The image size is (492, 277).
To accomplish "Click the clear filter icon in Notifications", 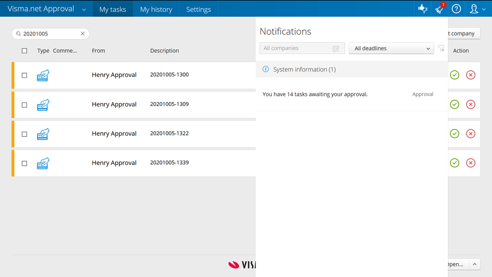I will click(x=441, y=48).
